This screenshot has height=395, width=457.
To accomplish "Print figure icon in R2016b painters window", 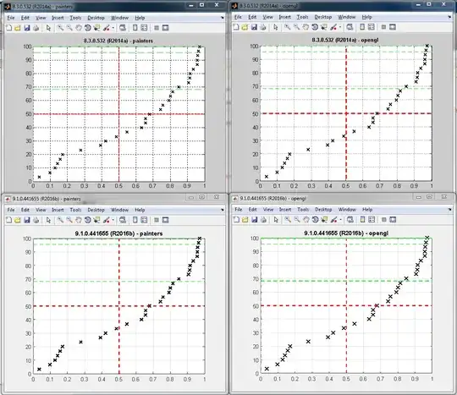I will pos(36,220).
